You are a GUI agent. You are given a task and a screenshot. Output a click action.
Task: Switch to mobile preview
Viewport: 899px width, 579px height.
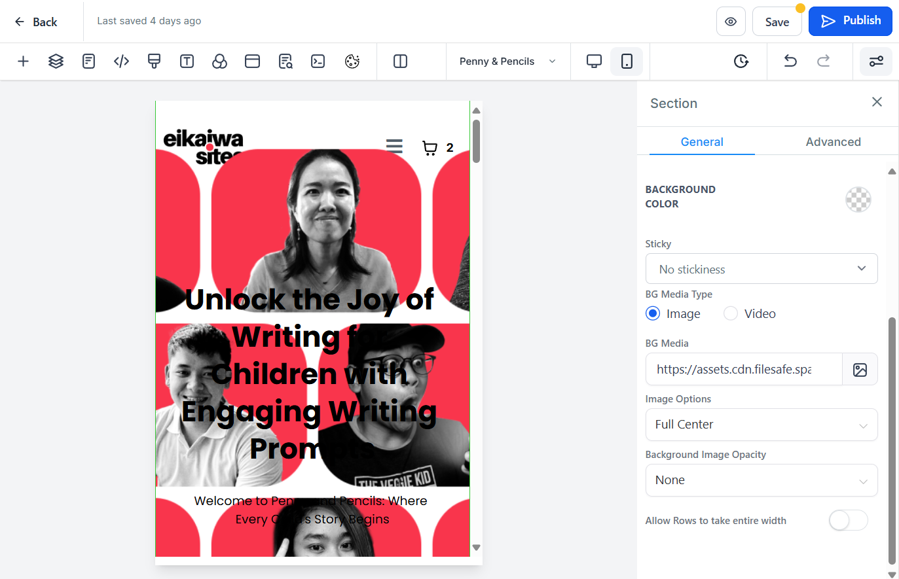[627, 61]
